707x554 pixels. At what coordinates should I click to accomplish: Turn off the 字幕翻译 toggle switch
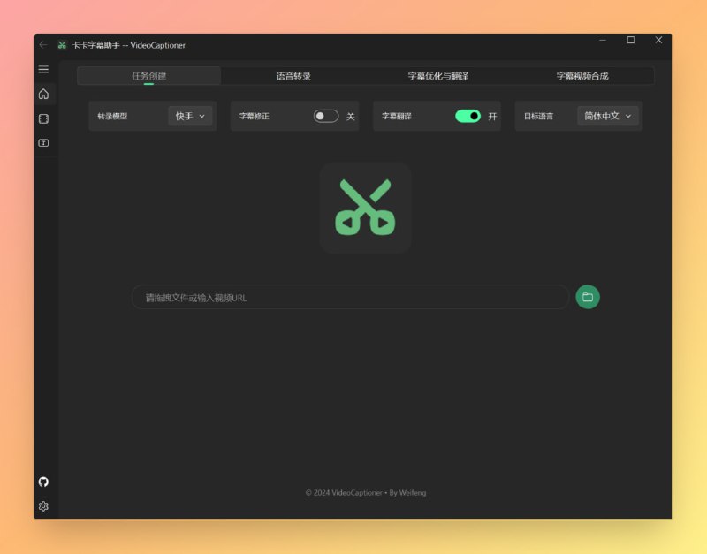(x=468, y=116)
